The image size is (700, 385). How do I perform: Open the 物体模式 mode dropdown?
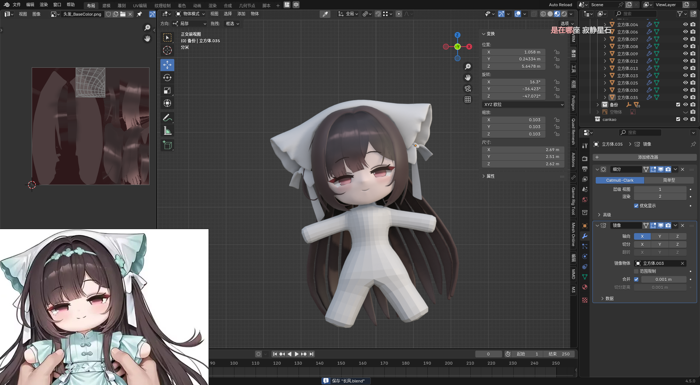pyautogui.click(x=190, y=14)
